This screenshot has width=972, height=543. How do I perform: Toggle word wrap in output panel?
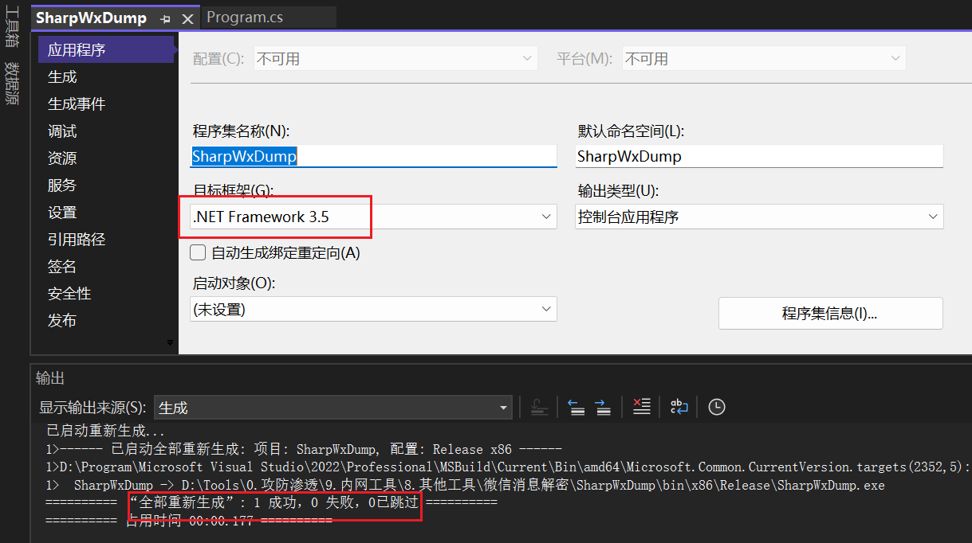pos(679,407)
